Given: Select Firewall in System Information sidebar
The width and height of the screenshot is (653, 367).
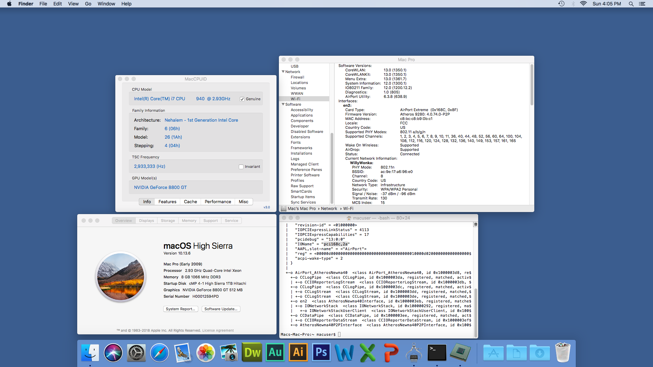Looking at the screenshot, I should point(298,77).
